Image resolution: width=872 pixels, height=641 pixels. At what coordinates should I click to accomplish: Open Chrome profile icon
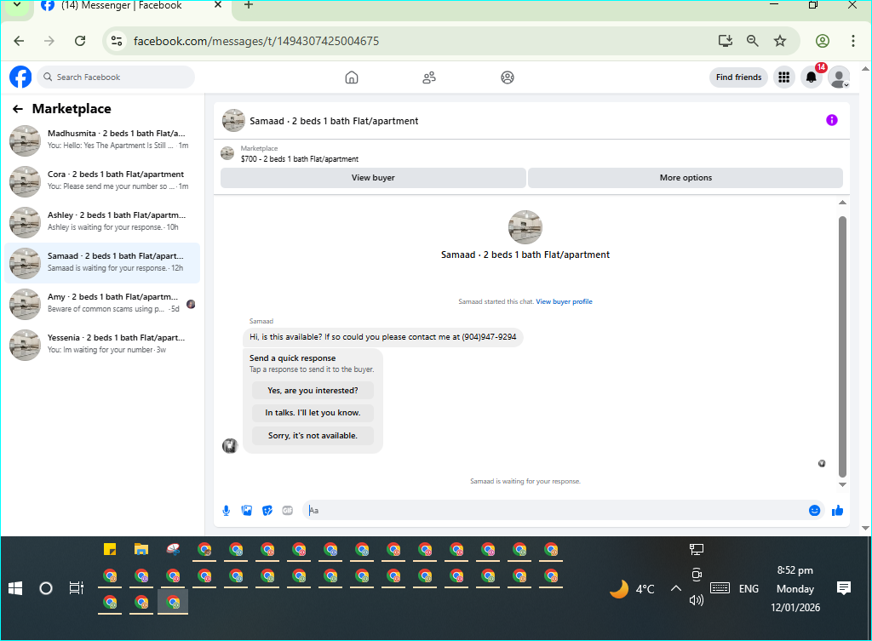pos(823,41)
